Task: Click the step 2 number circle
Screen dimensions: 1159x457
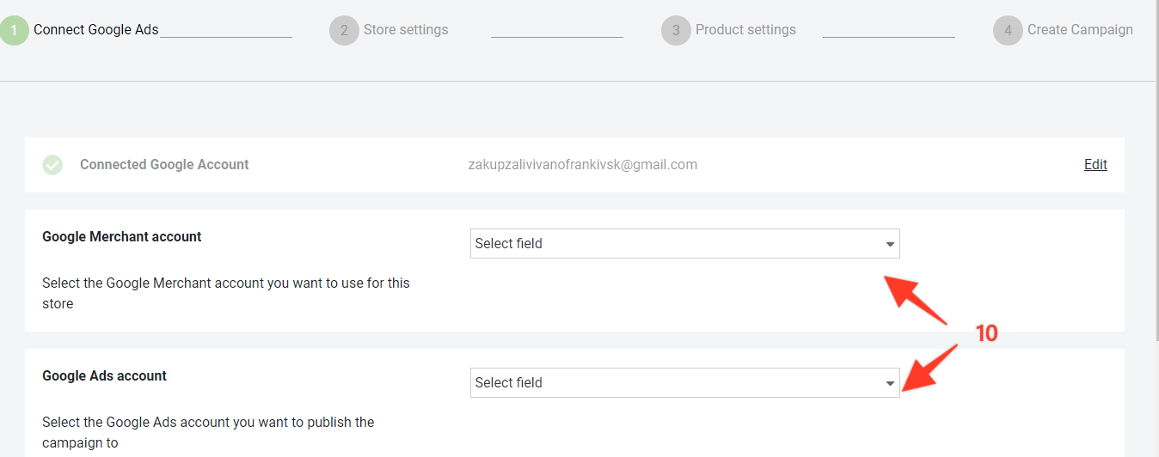Action: (x=344, y=30)
